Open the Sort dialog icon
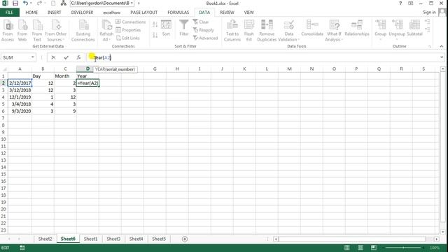Screen dimensions: 448x252 point(166,28)
